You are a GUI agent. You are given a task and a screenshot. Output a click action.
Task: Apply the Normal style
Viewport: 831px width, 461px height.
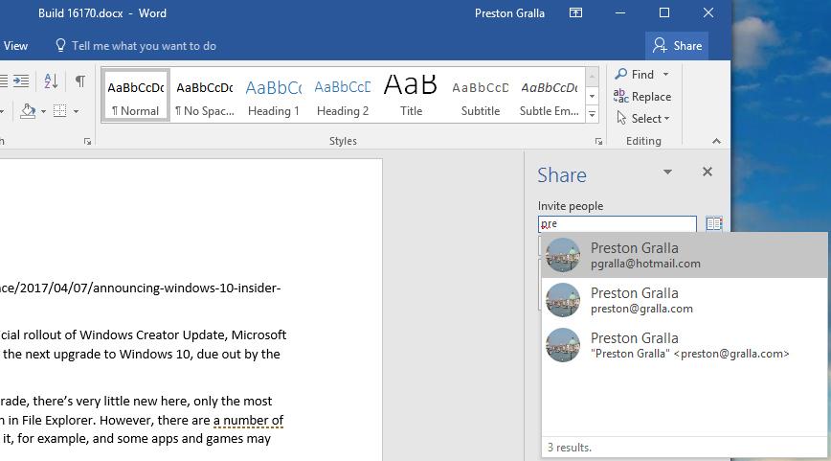136,96
